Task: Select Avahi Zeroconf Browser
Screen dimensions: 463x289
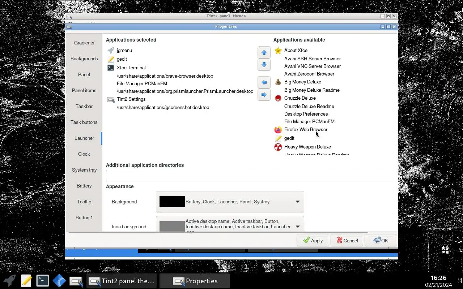Action: pos(309,74)
